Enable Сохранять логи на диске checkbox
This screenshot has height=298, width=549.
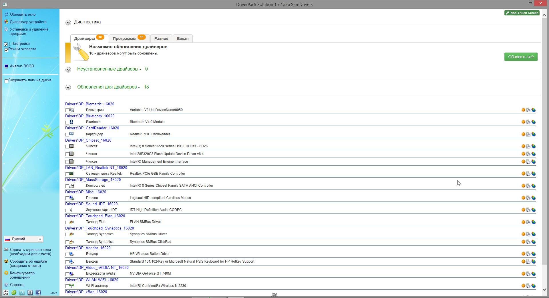(x=6, y=81)
